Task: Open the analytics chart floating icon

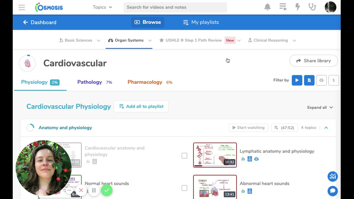Action: coord(333,176)
